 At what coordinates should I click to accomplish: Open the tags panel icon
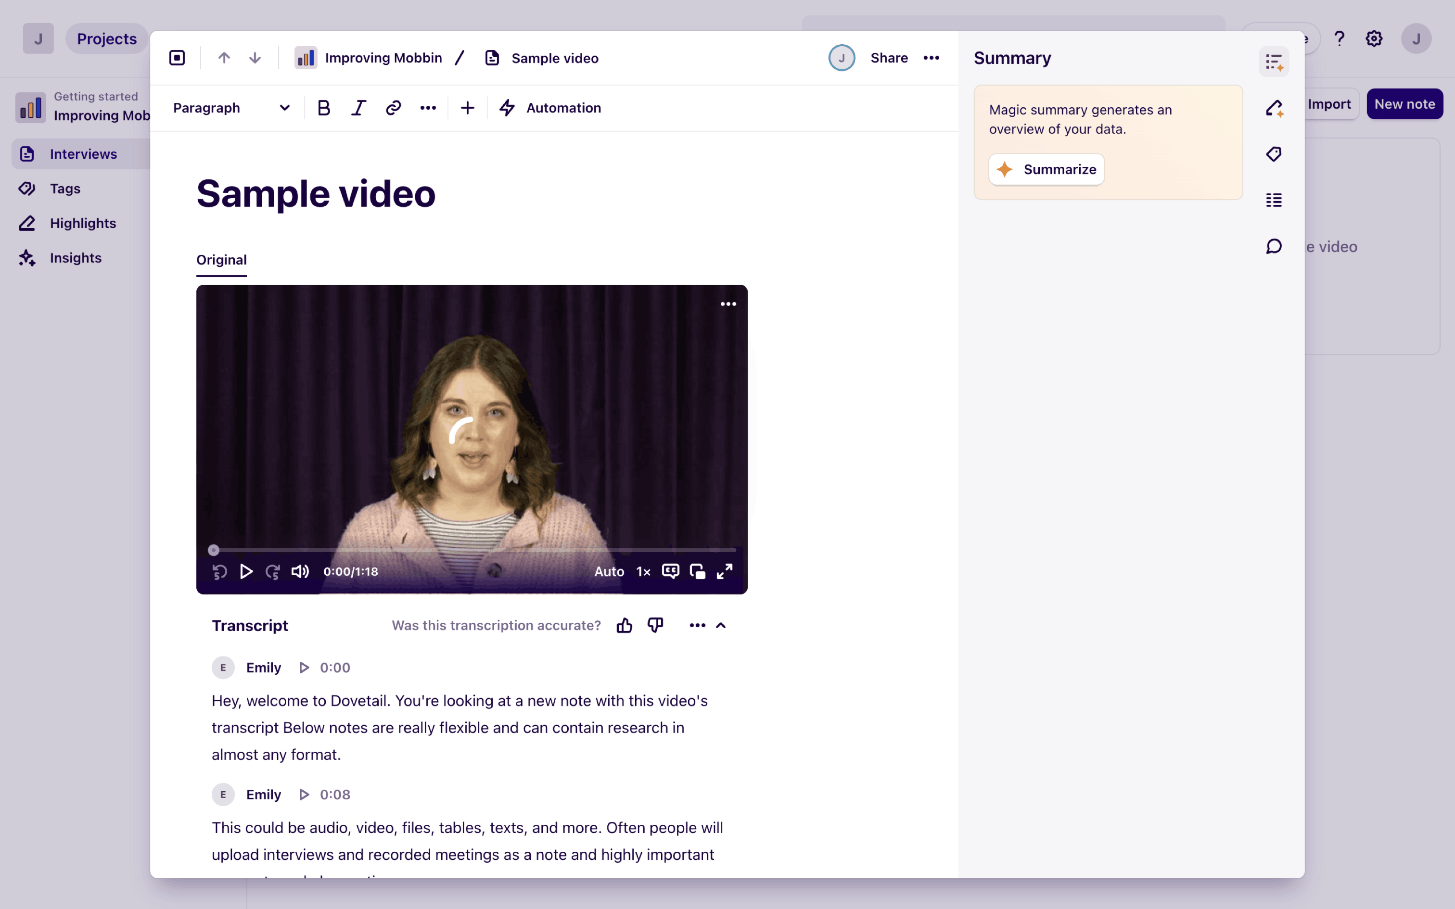click(1274, 154)
